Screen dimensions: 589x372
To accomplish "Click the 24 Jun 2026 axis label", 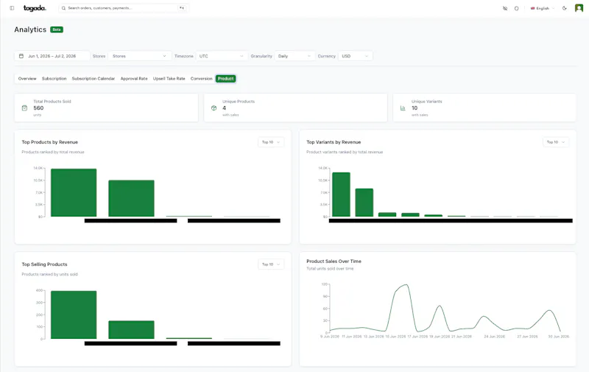I will click(x=494, y=337).
